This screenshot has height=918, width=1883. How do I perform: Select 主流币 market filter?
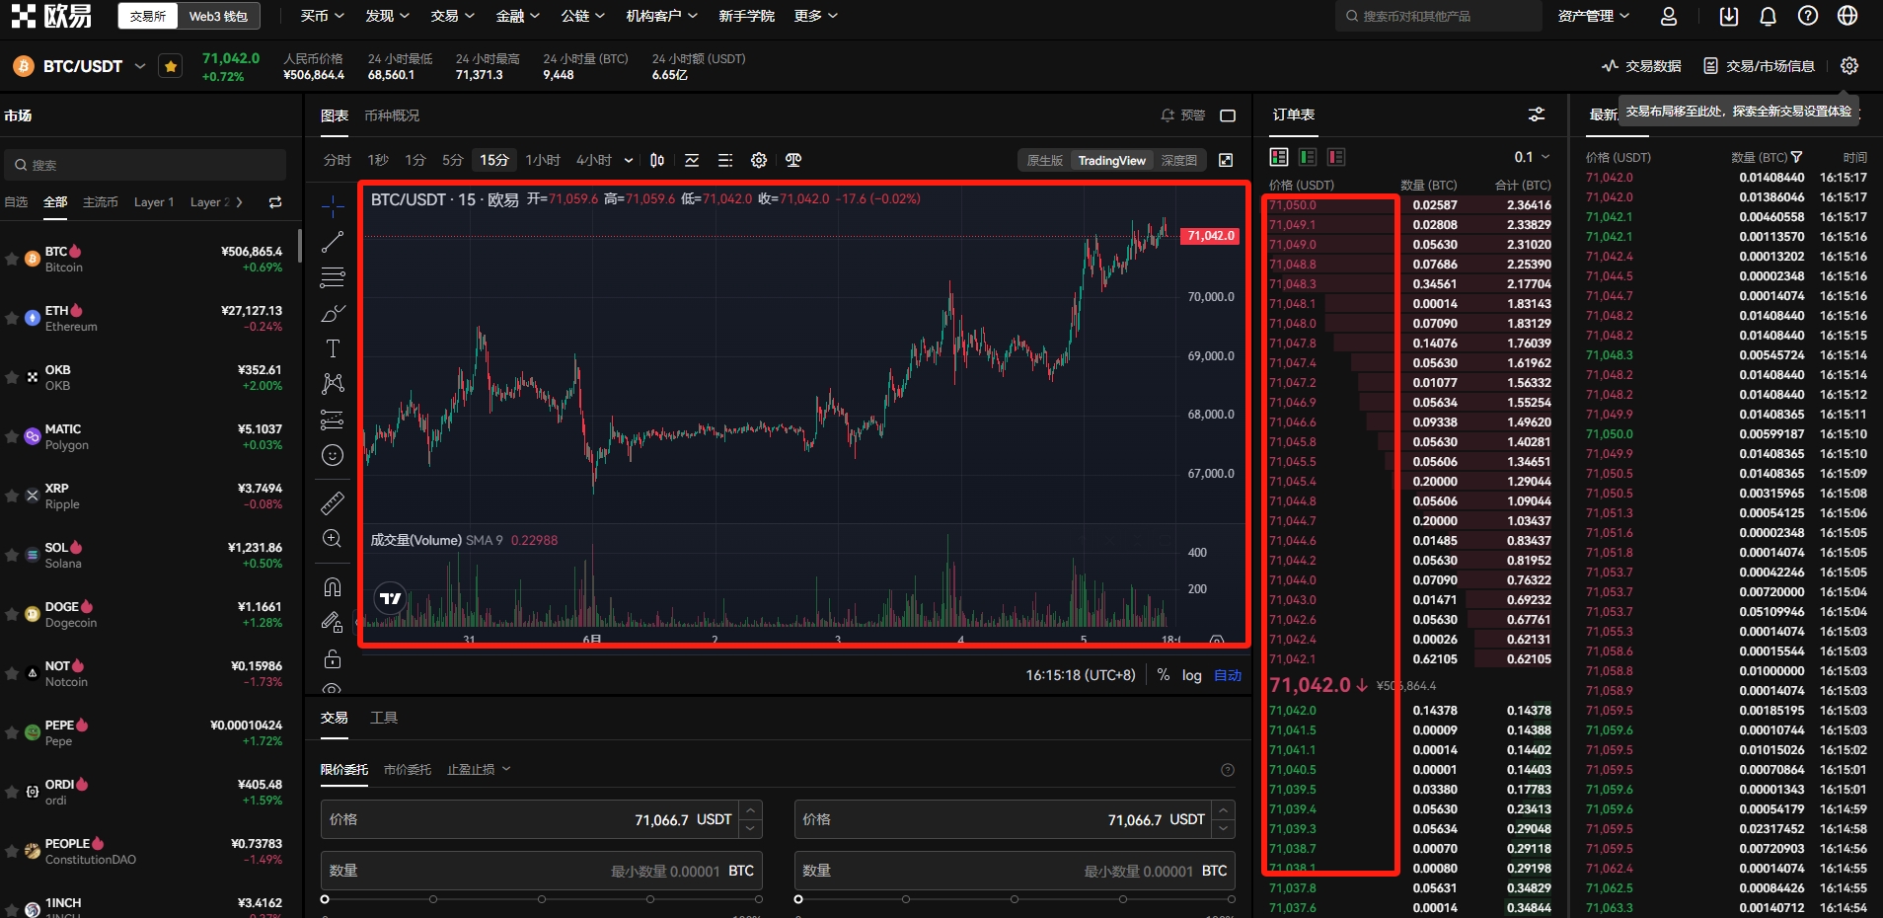pos(101,201)
